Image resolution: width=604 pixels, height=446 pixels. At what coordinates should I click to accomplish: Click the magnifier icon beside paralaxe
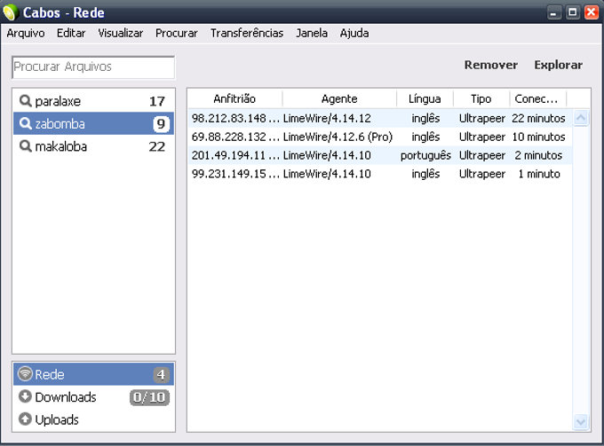[x=26, y=101]
